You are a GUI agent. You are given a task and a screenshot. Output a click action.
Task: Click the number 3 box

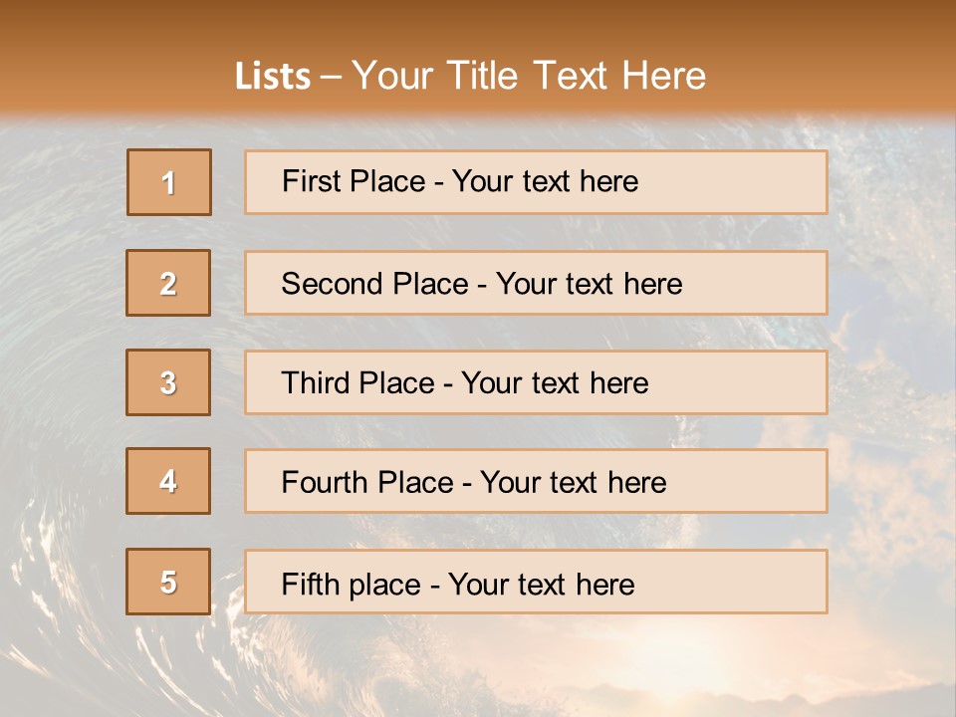[x=168, y=382]
